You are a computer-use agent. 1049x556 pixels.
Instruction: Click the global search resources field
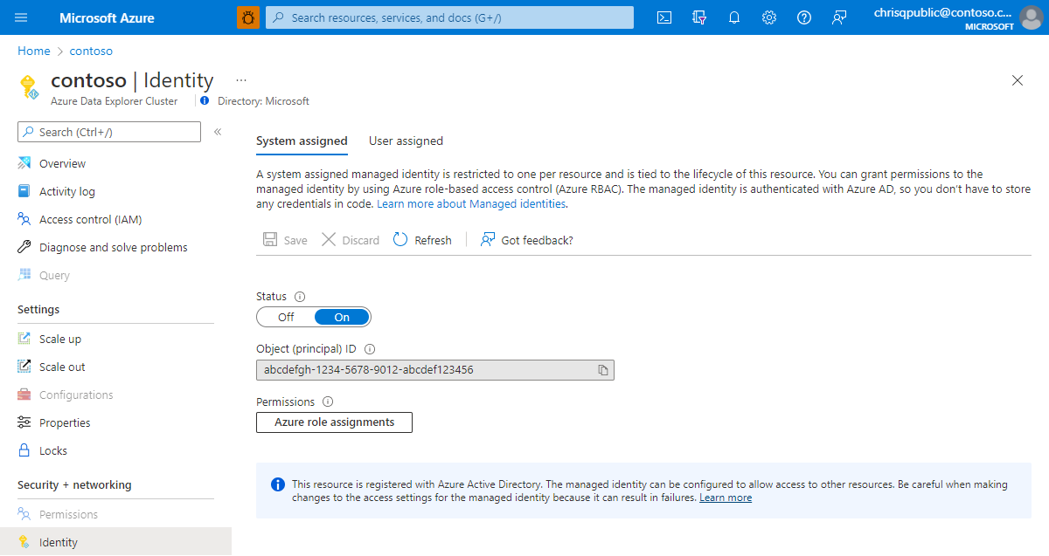(449, 17)
